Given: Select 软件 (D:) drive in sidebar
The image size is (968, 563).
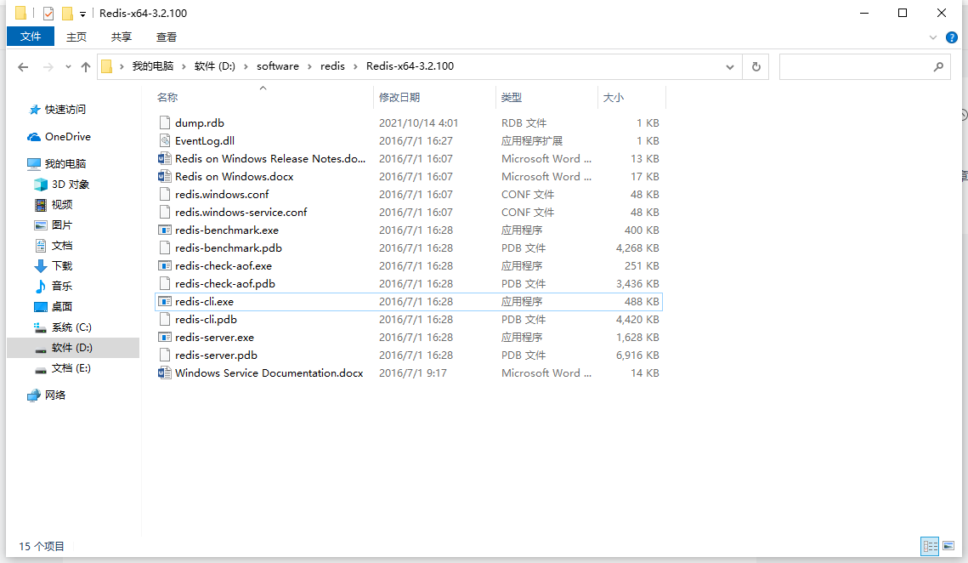Looking at the screenshot, I should [x=71, y=347].
